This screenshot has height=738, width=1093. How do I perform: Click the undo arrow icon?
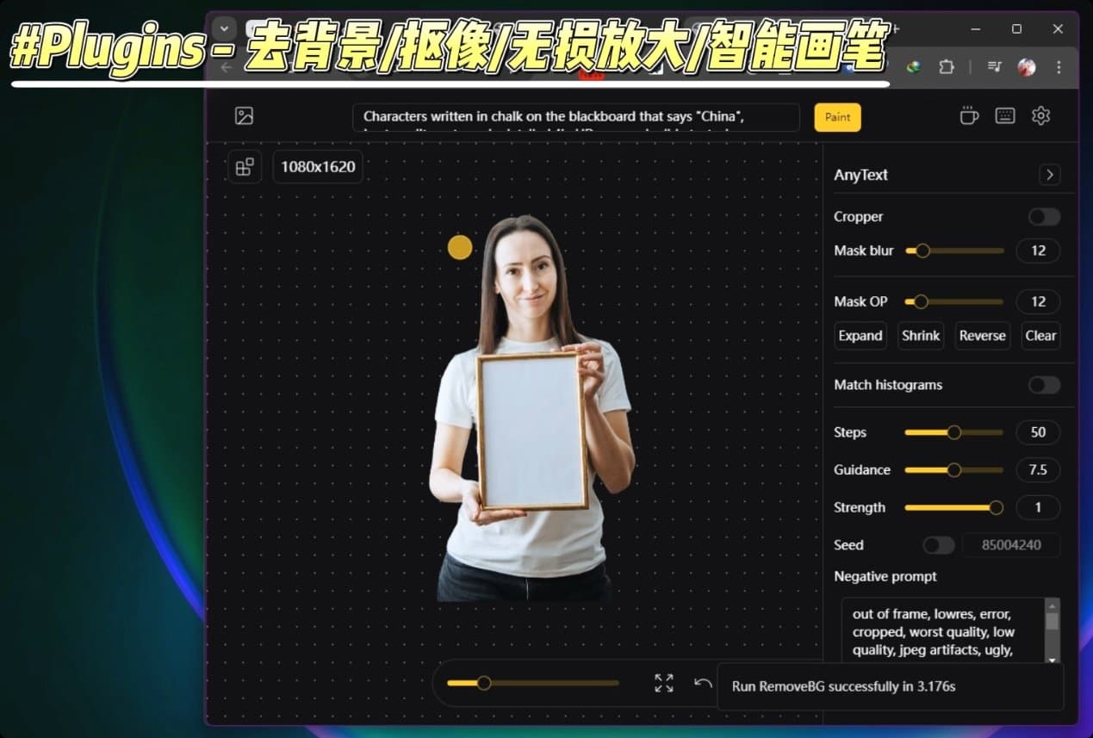pos(702,682)
